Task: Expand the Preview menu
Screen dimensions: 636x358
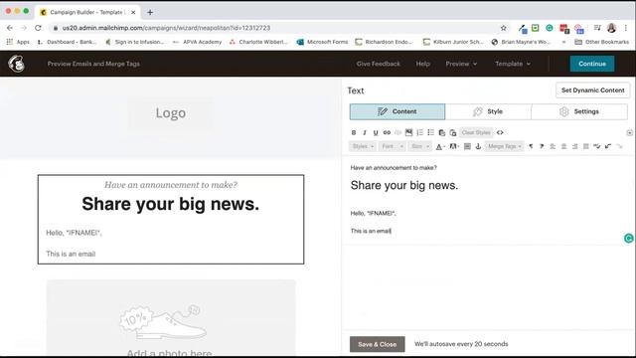Action: click(x=461, y=64)
